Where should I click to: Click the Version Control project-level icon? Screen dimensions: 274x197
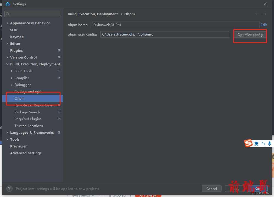(59, 57)
